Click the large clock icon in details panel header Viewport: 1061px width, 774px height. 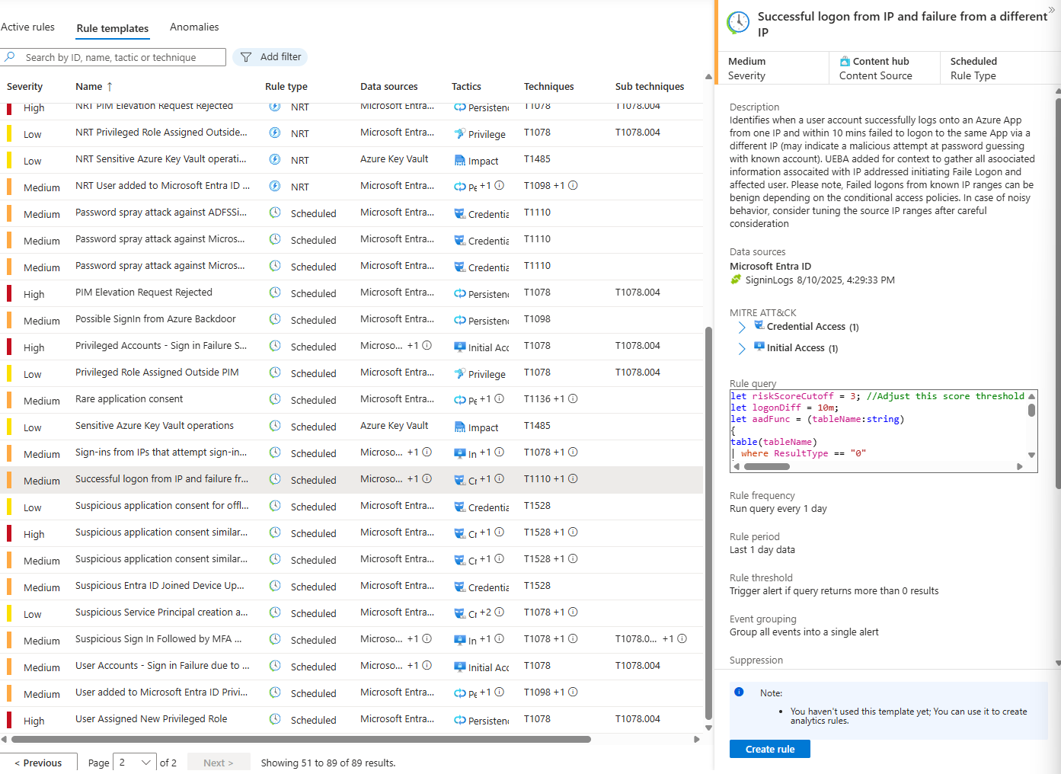point(738,23)
